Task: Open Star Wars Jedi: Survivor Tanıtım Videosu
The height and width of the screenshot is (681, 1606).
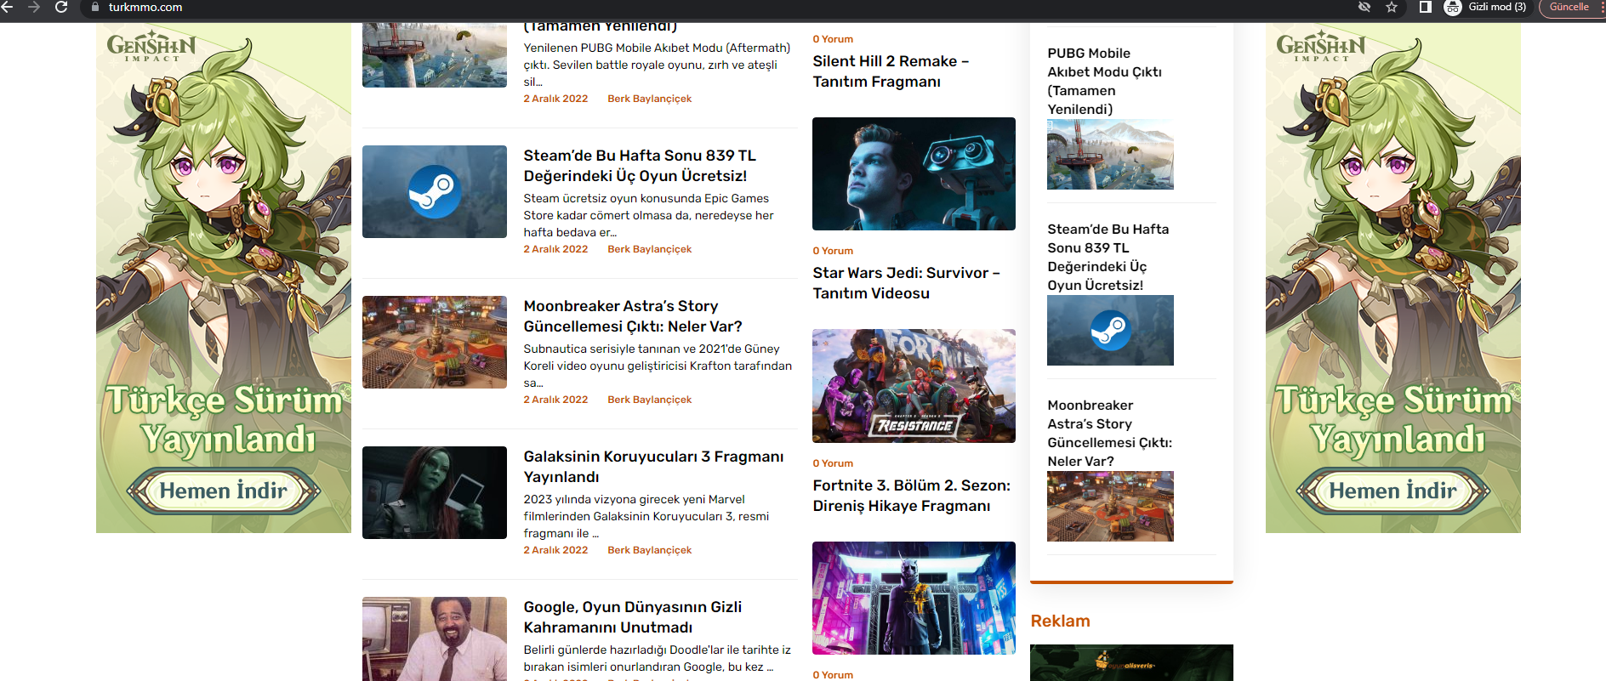Action: tap(906, 283)
